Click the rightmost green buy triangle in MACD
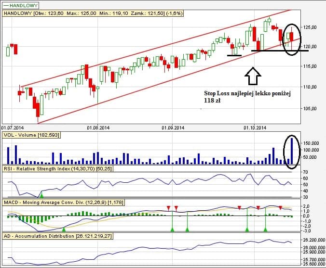Viewport: 326px width, 268px height. point(265,230)
